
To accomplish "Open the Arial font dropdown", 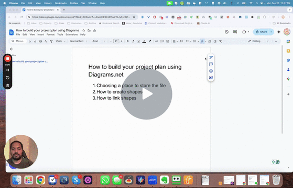I will [99, 41].
